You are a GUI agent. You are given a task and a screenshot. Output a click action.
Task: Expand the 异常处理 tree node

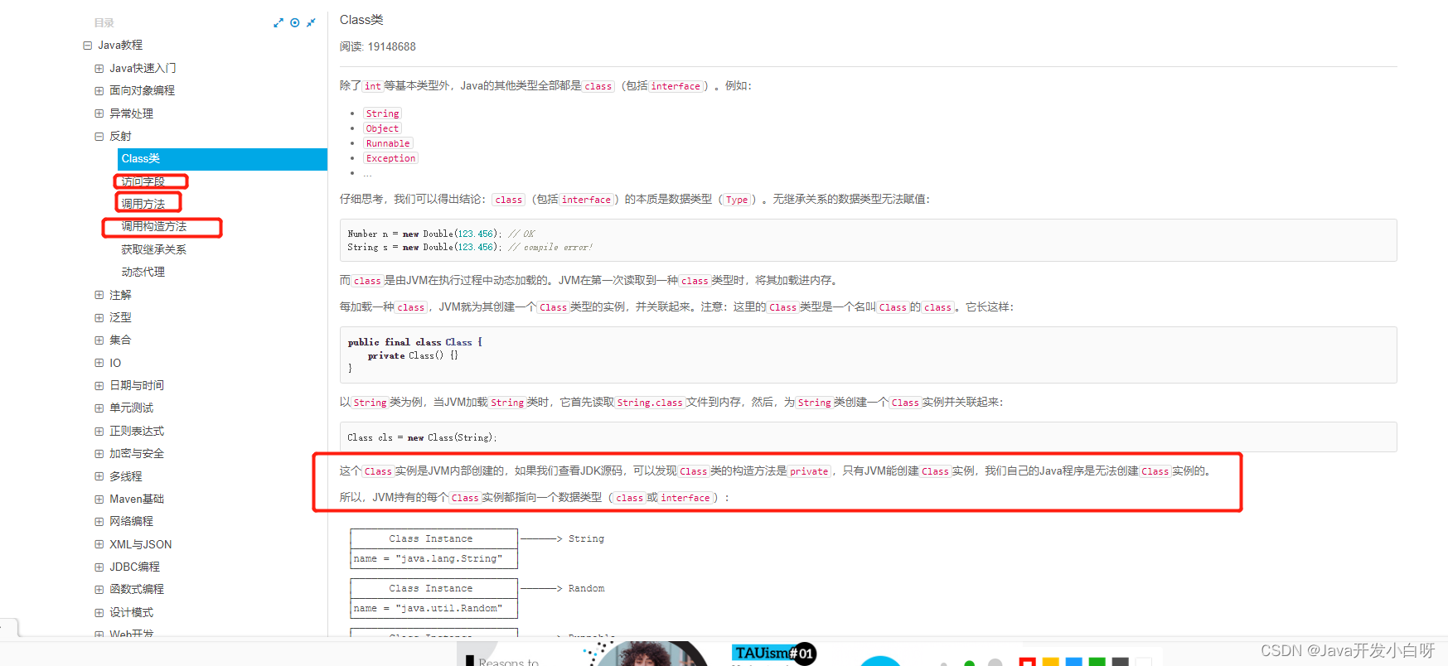click(x=99, y=113)
